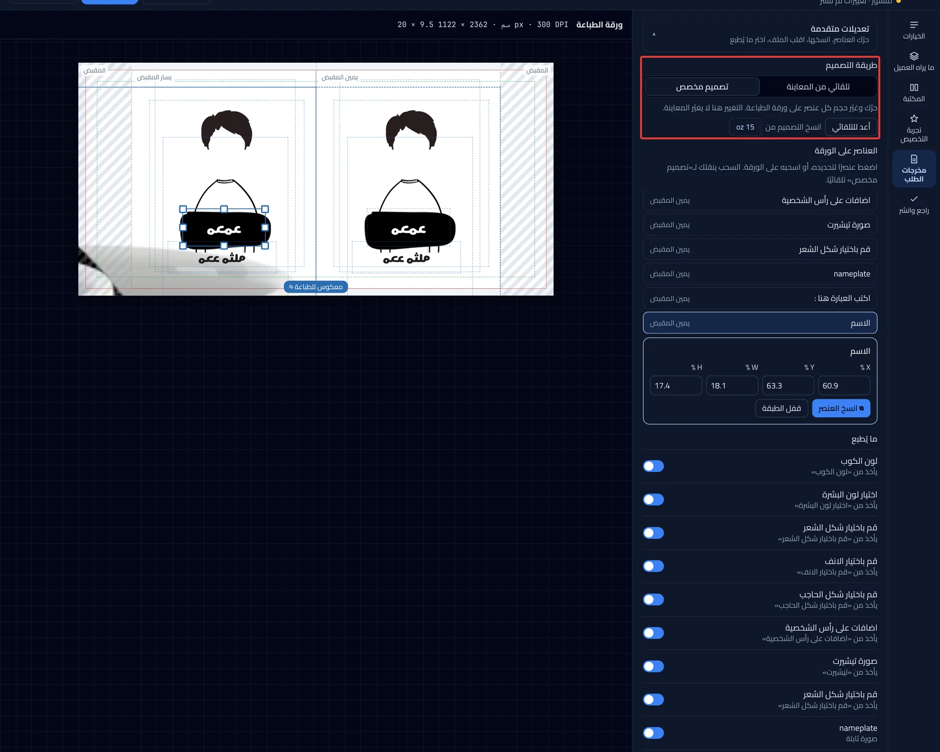
Task: Select the اكتب العبارة هنا element row
Action: point(760,299)
